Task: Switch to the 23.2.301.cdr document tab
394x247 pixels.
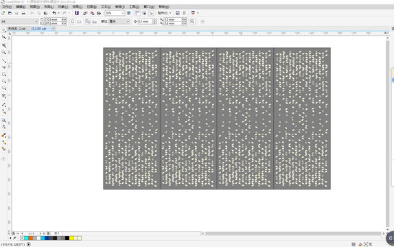Action: point(38,29)
